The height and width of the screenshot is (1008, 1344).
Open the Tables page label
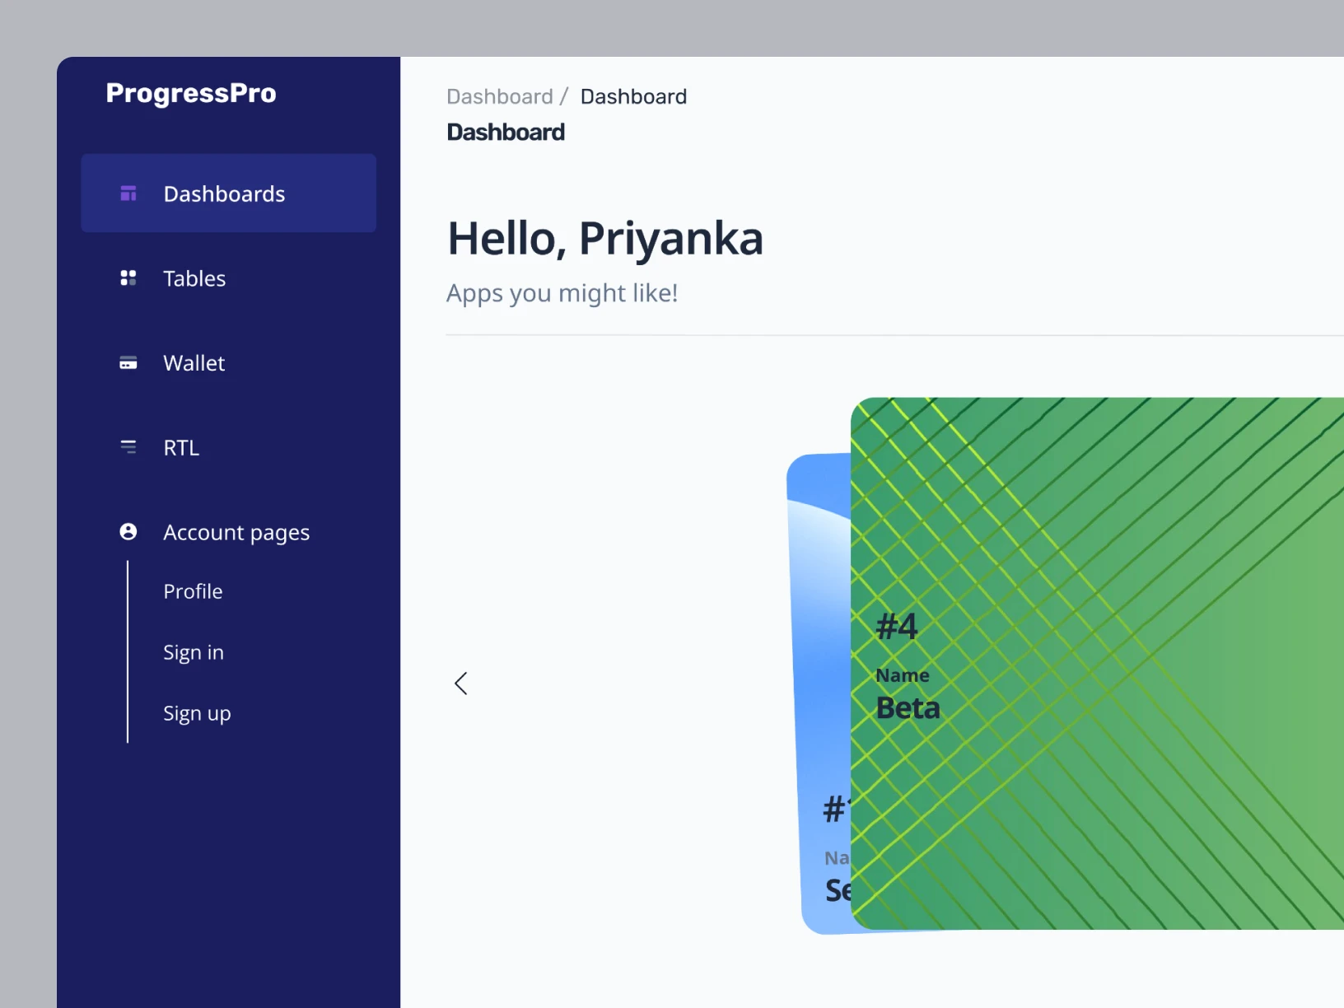coord(194,278)
